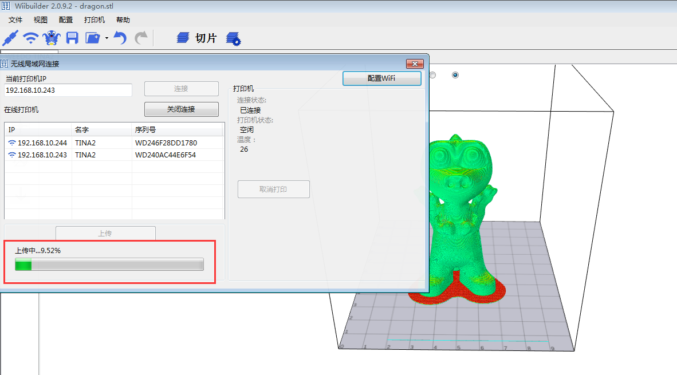Open the 文件 menu
Image resolution: width=677 pixels, height=375 pixels.
point(15,19)
